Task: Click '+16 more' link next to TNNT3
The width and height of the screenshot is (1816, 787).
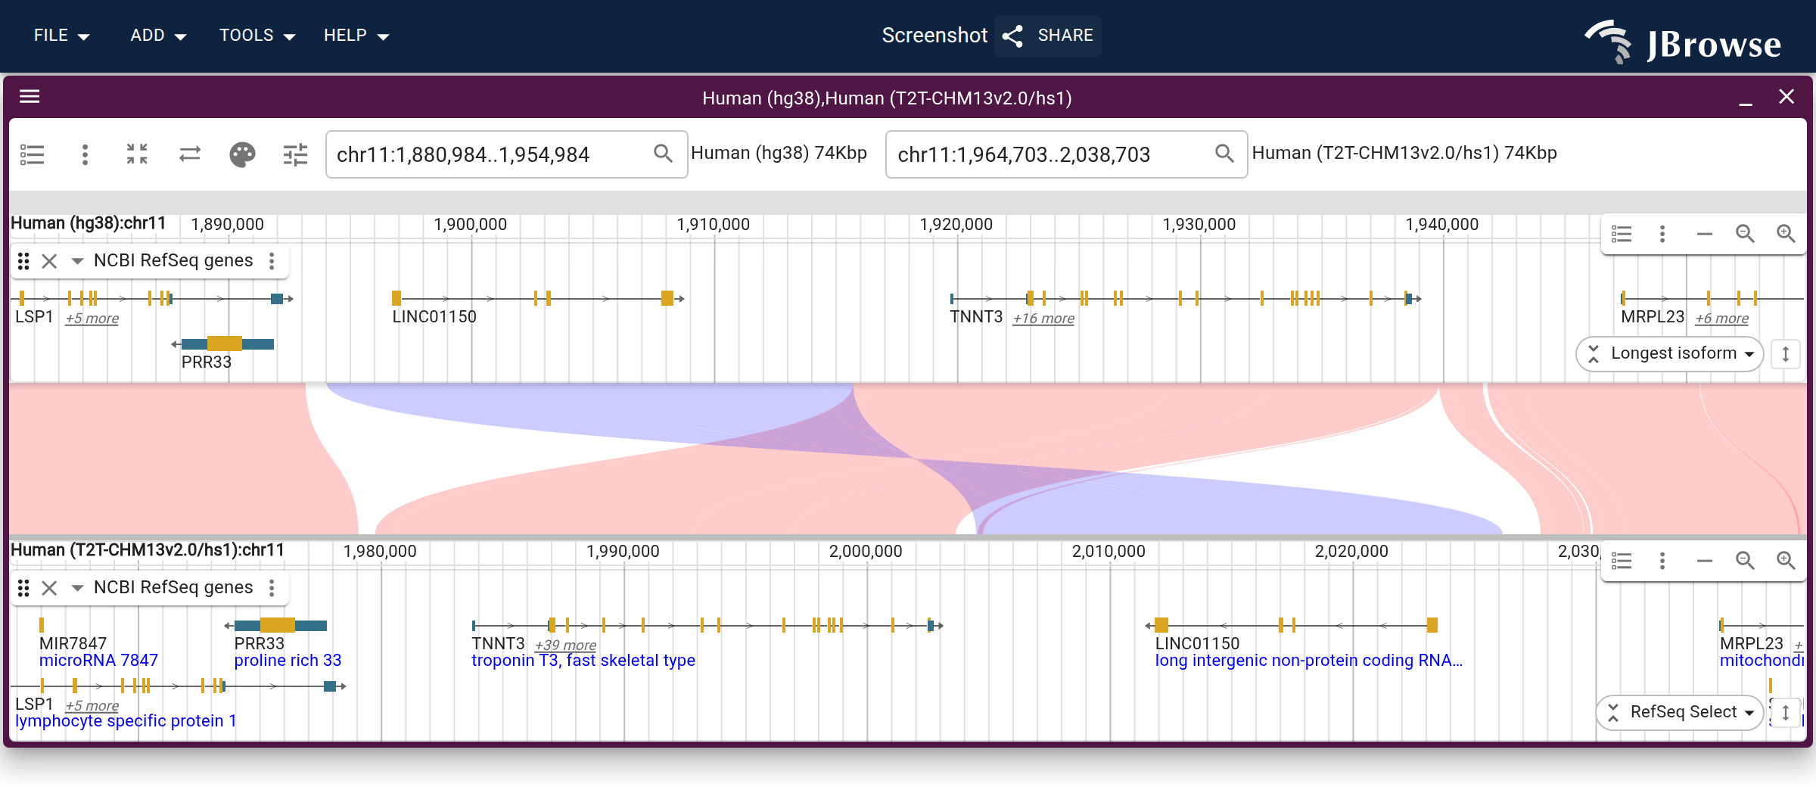Action: click(x=1043, y=319)
